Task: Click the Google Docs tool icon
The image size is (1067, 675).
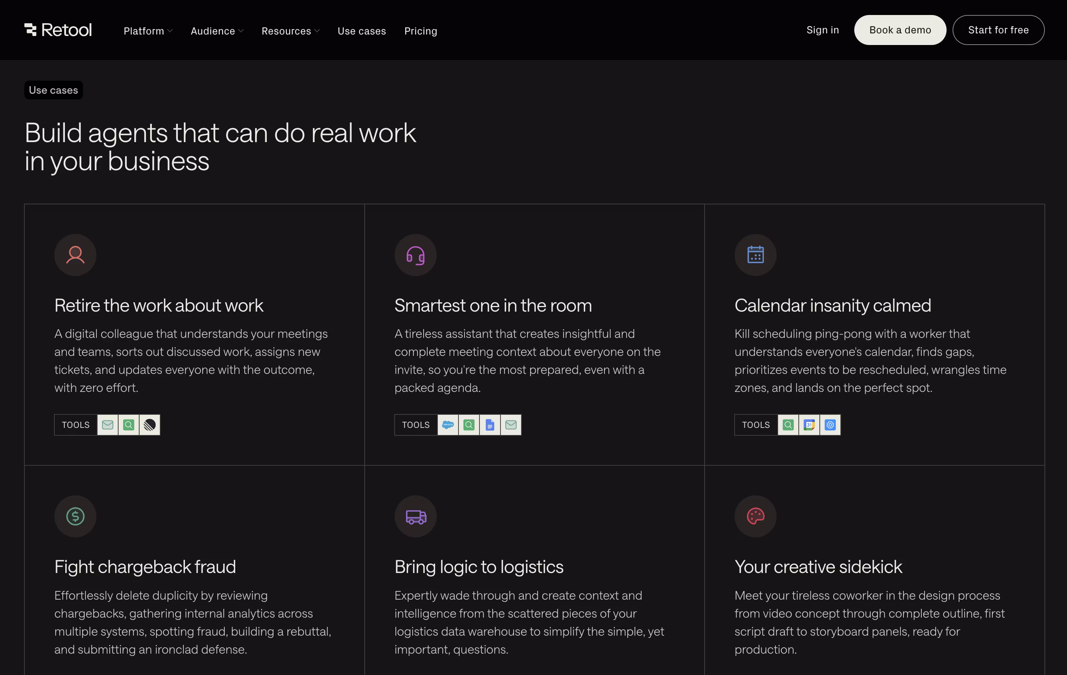Action: (490, 425)
